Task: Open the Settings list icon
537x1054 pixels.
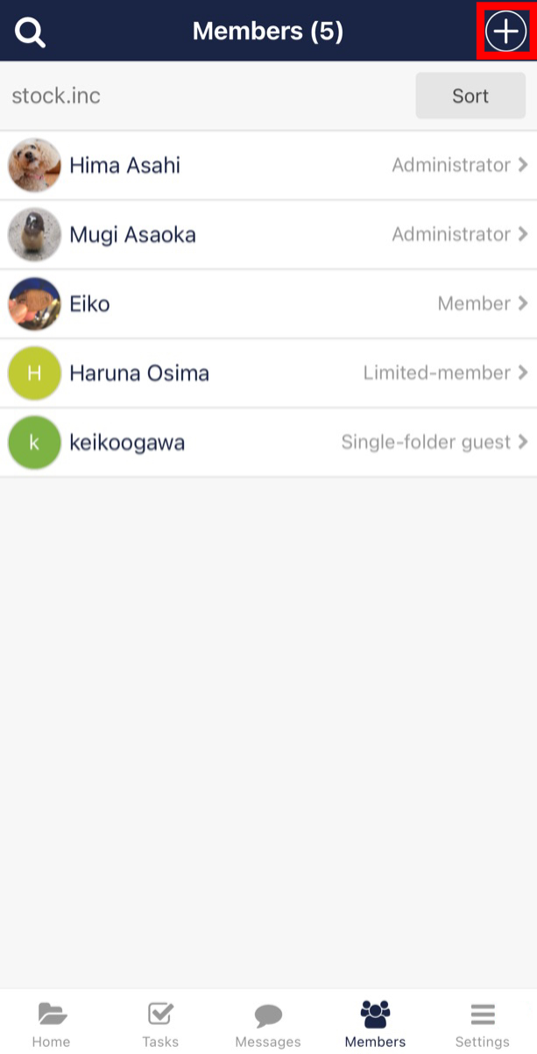Action: pyautogui.click(x=483, y=1013)
